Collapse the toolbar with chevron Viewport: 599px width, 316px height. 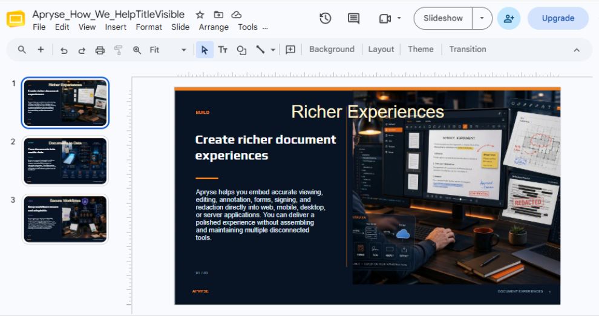(x=577, y=50)
